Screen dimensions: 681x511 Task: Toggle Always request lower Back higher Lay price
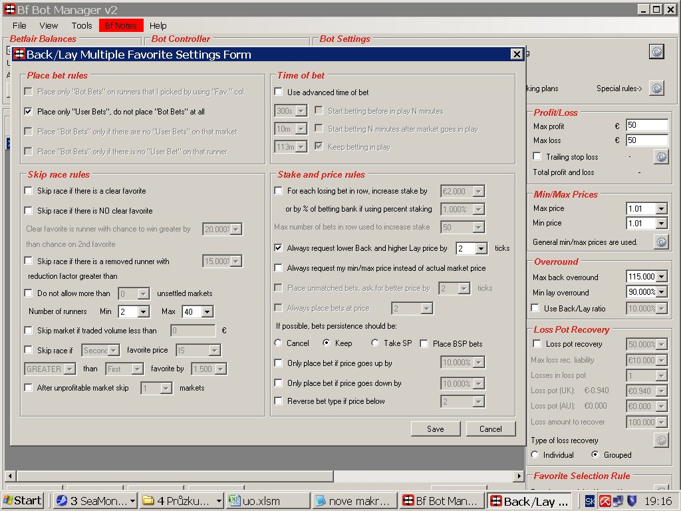(x=279, y=248)
